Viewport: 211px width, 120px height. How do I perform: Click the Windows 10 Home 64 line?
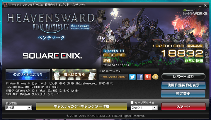pyautogui.click(x=60, y=84)
